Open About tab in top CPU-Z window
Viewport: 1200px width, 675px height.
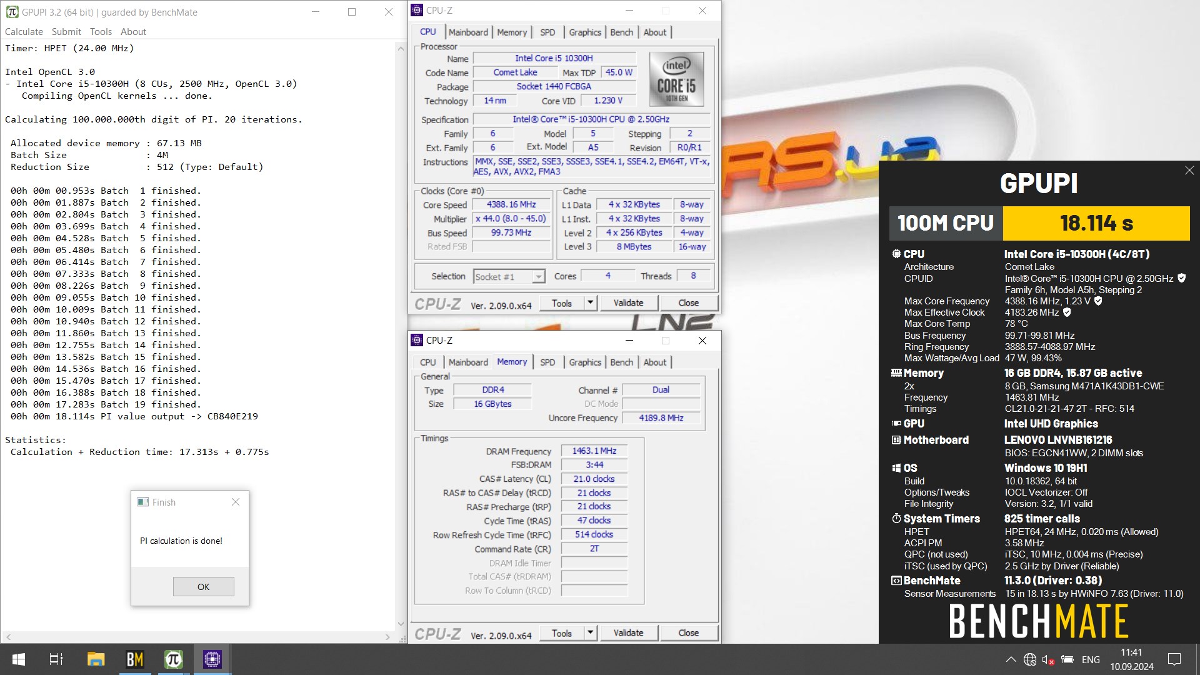(x=655, y=32)
